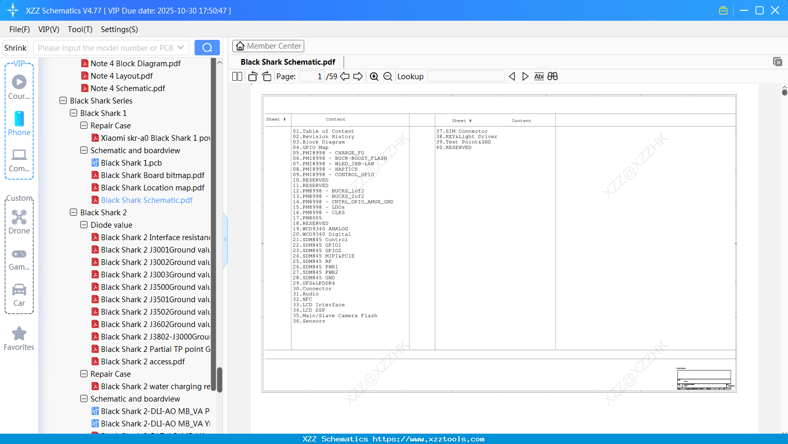Click the blue search button
Image resolution: width=788 pixels, height=444 pixels.
click(x=207, y=48)
